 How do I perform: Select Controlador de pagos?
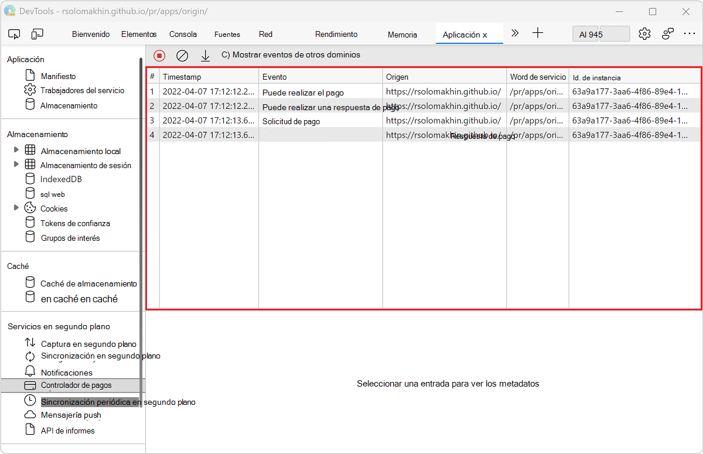[x=77, y=385]
